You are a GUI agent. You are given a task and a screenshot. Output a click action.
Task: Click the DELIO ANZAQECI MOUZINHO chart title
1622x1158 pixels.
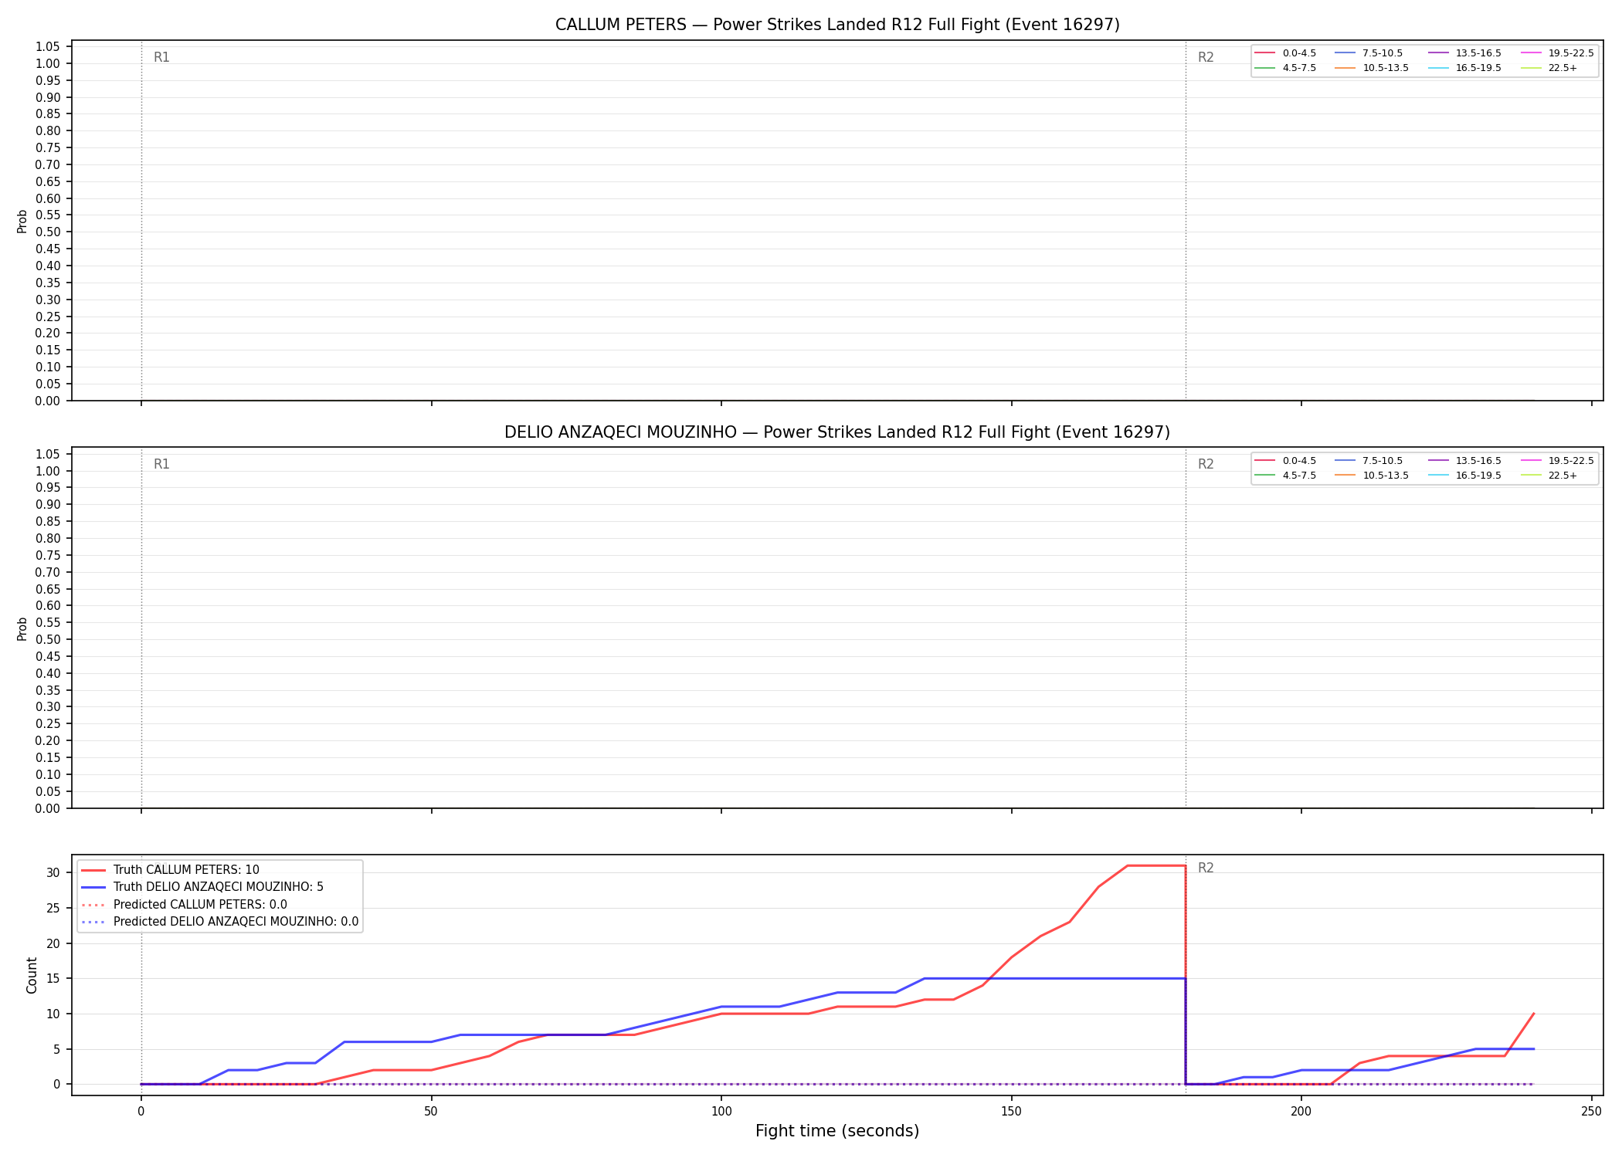[837, 432]
